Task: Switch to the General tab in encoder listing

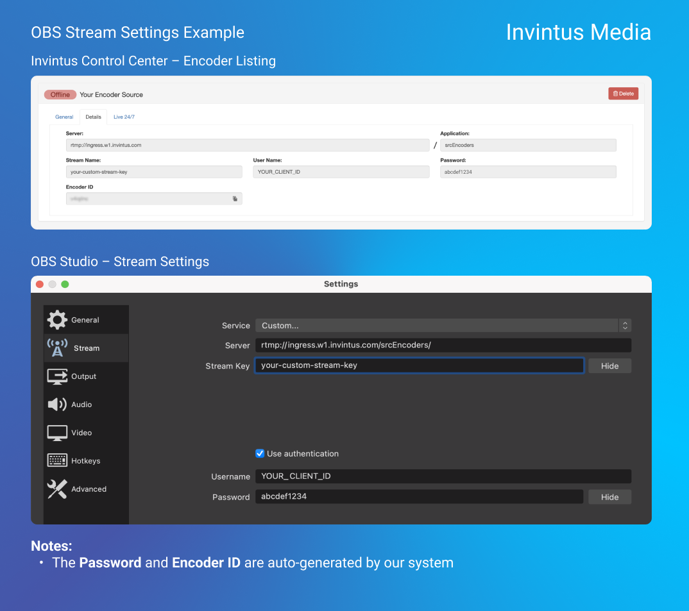Action: (64, 117)
